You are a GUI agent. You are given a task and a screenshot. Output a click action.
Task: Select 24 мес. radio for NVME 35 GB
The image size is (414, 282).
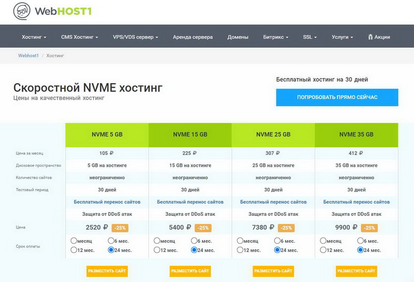pos(361,250)
